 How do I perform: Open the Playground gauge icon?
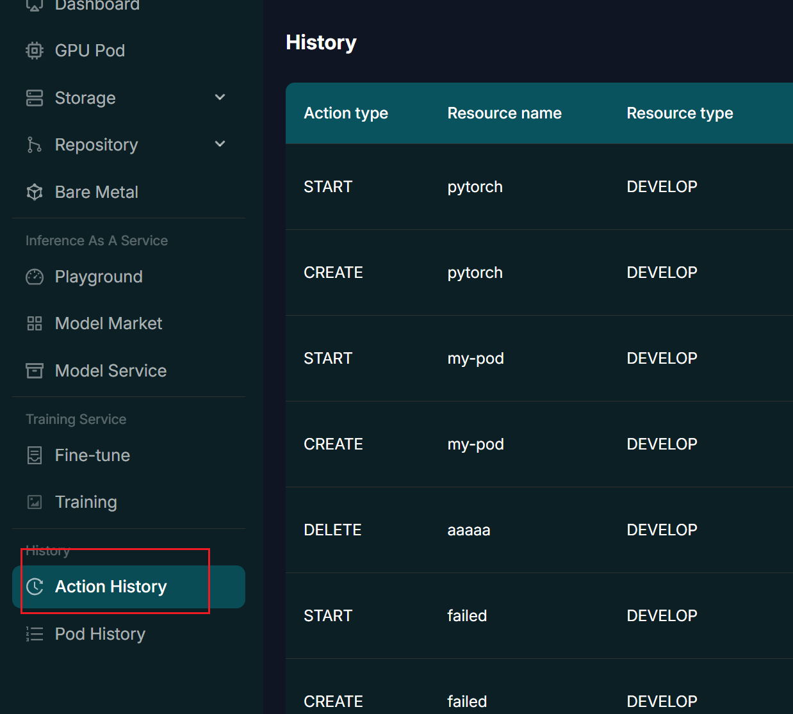click(x=34, y=277)
